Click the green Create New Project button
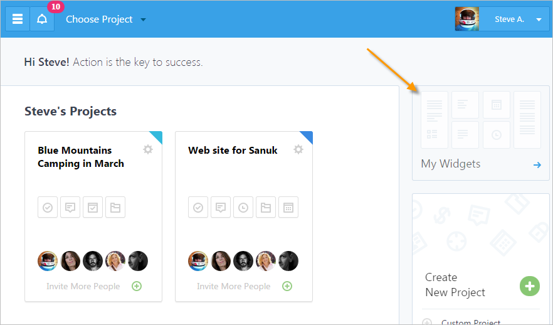This screenshot has height=325, width=553. click(530, 286)
